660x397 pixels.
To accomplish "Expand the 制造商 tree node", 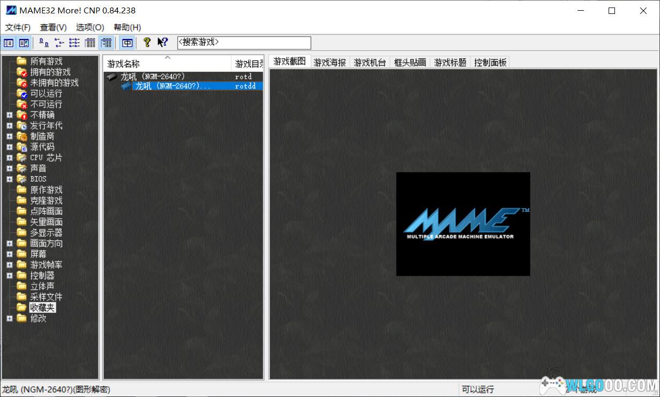I will [9, 136].
